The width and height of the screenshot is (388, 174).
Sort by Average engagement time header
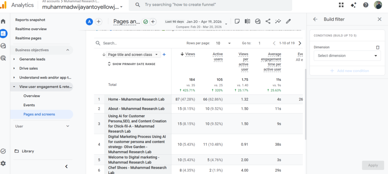tap(271, 62)
